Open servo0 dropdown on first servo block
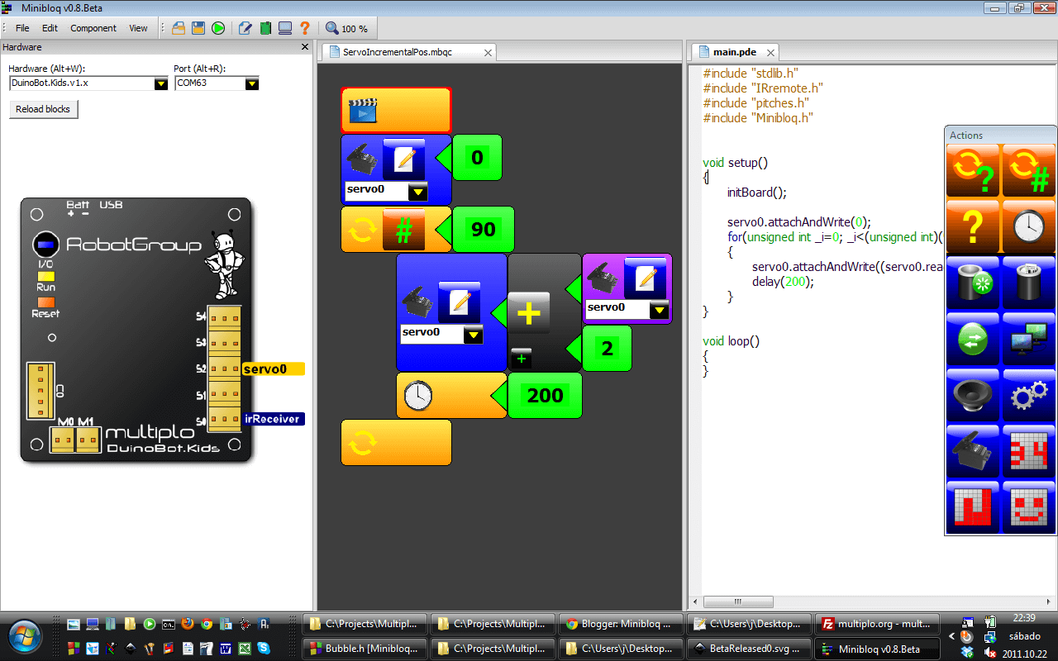The height and width of the screenshot is (661, 1058). (x=418, y=193)
